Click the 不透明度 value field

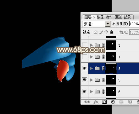tap(134, 24)
